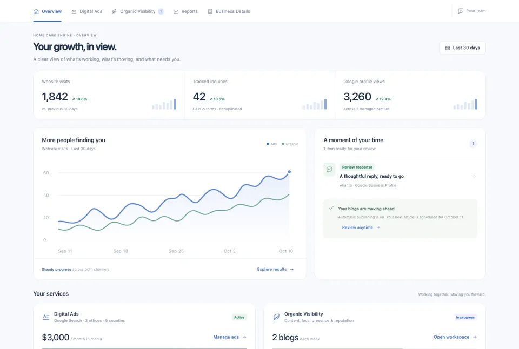Viewport: 519px width, 349px height.
Task: Open the Last 30 days date selector
Action: [x=462, y=48]
